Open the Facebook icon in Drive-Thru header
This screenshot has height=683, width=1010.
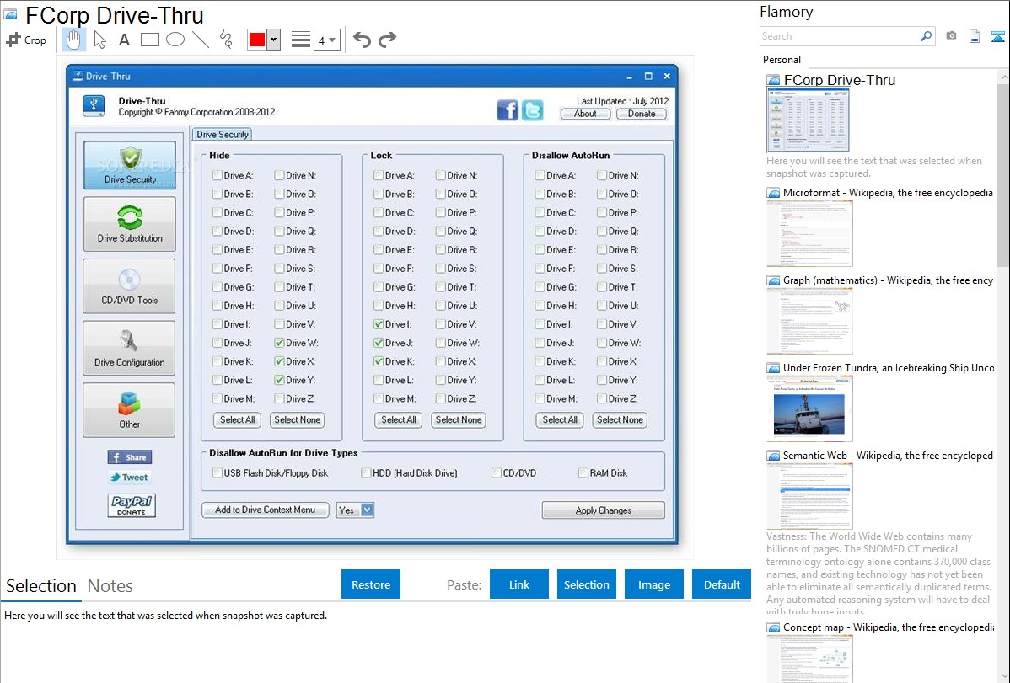(508, 110)
